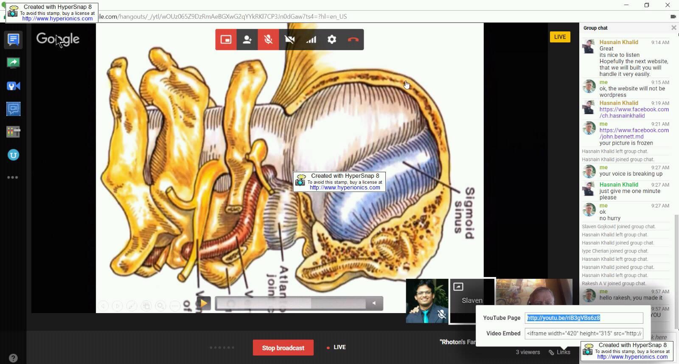Click message 'your picture is frozen'
679x364 pixels.
626,143
